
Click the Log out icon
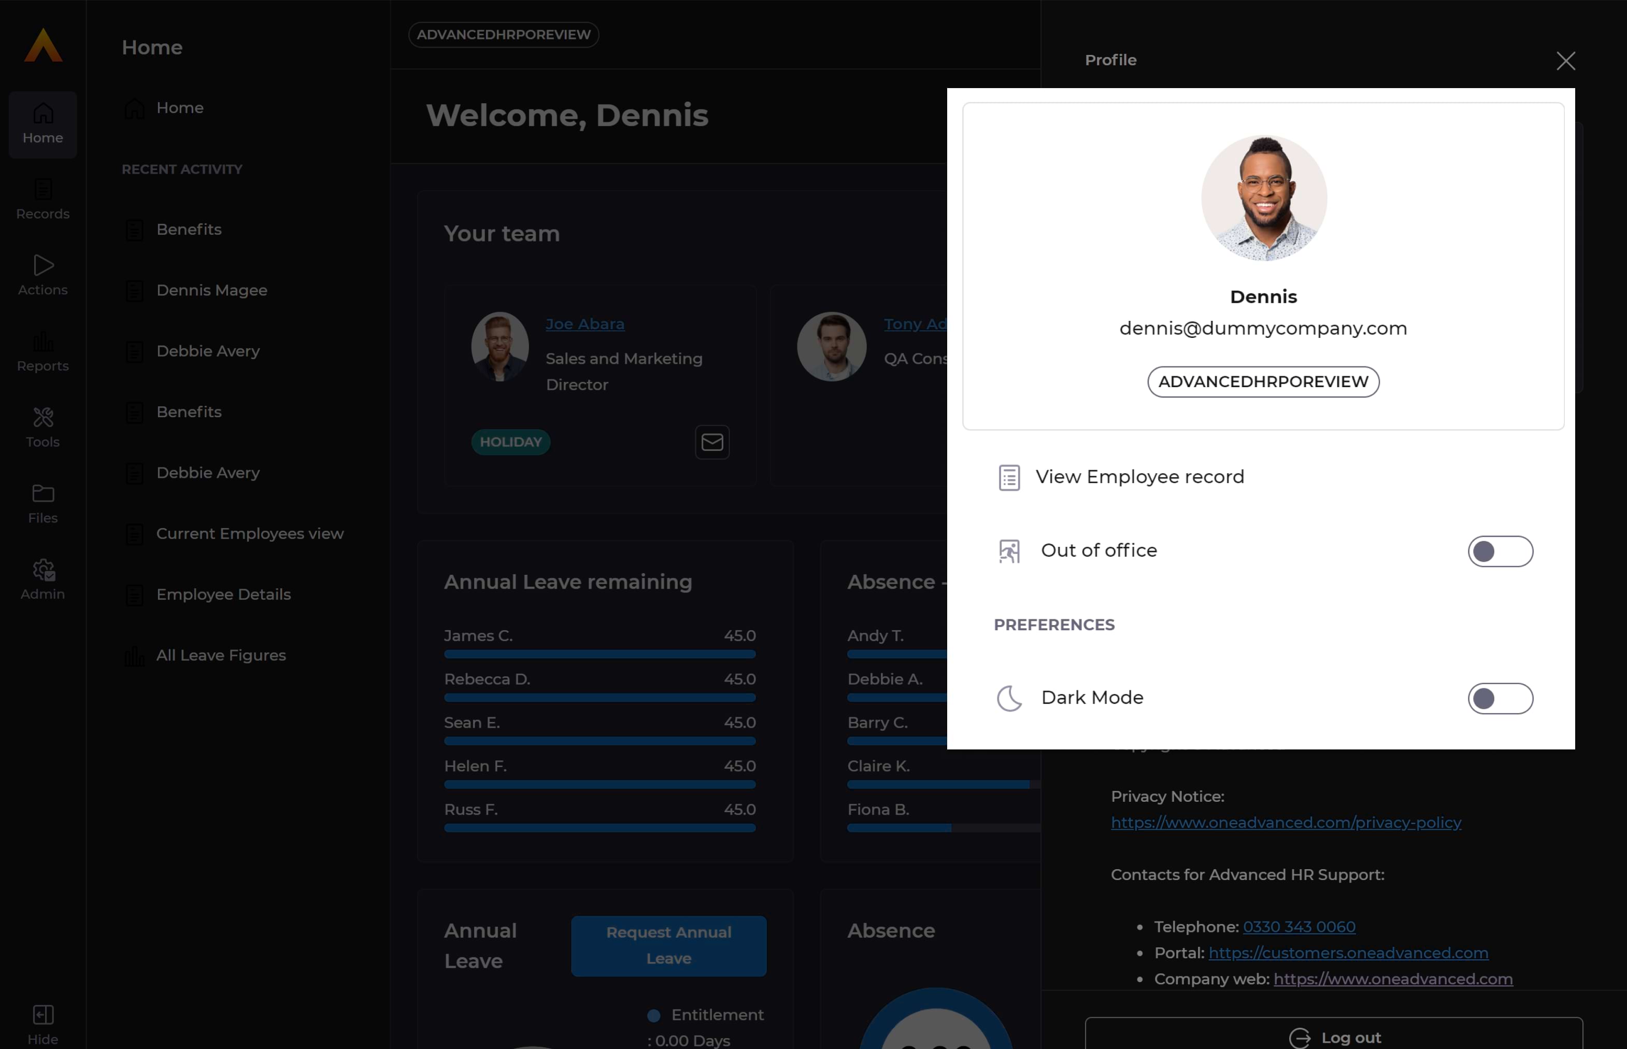[x=1300, y=1038]
